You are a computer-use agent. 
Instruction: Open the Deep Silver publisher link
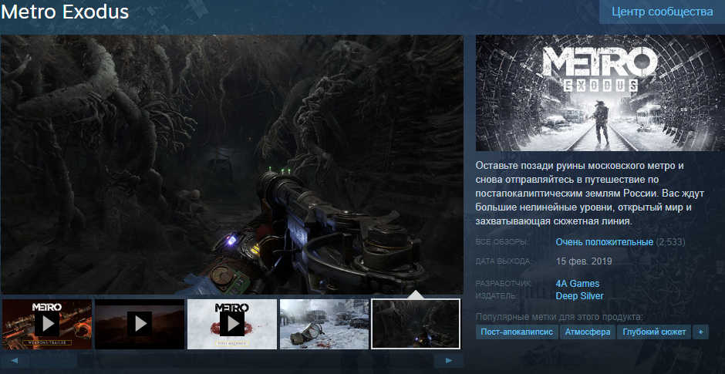coord(580,296)
